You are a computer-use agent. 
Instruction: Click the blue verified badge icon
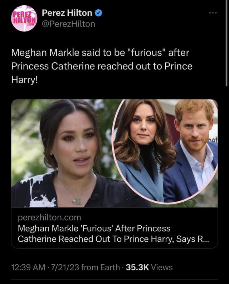pos(98,13)
